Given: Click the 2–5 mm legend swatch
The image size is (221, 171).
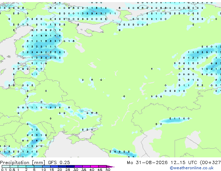Looking at the screenshot, I should click(x=30, y=166).
